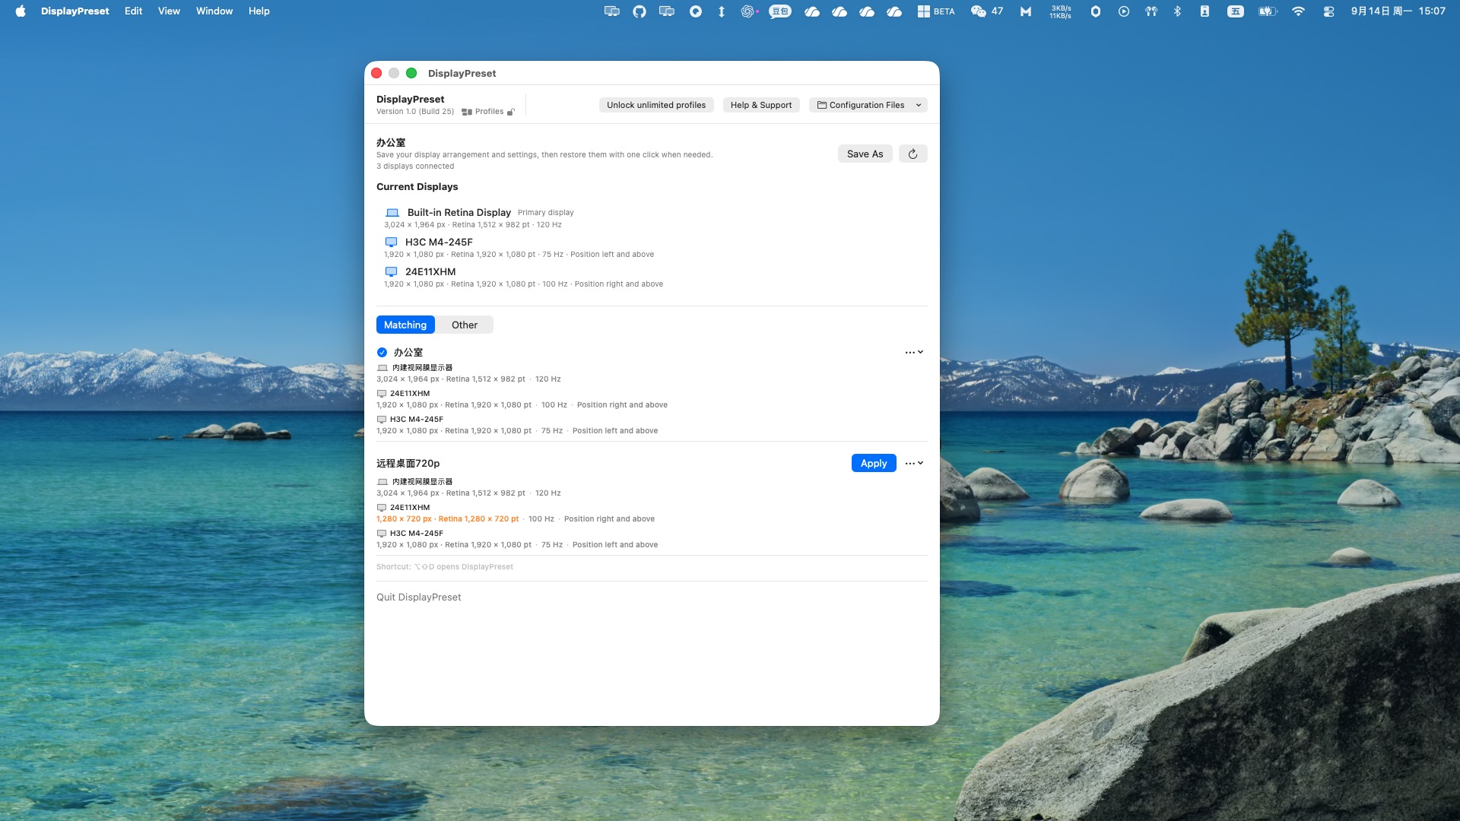Apply the 远程桌面720p profile
Image resolution: width=1460 pixels, height=821 pixels.
click(874, 464)
